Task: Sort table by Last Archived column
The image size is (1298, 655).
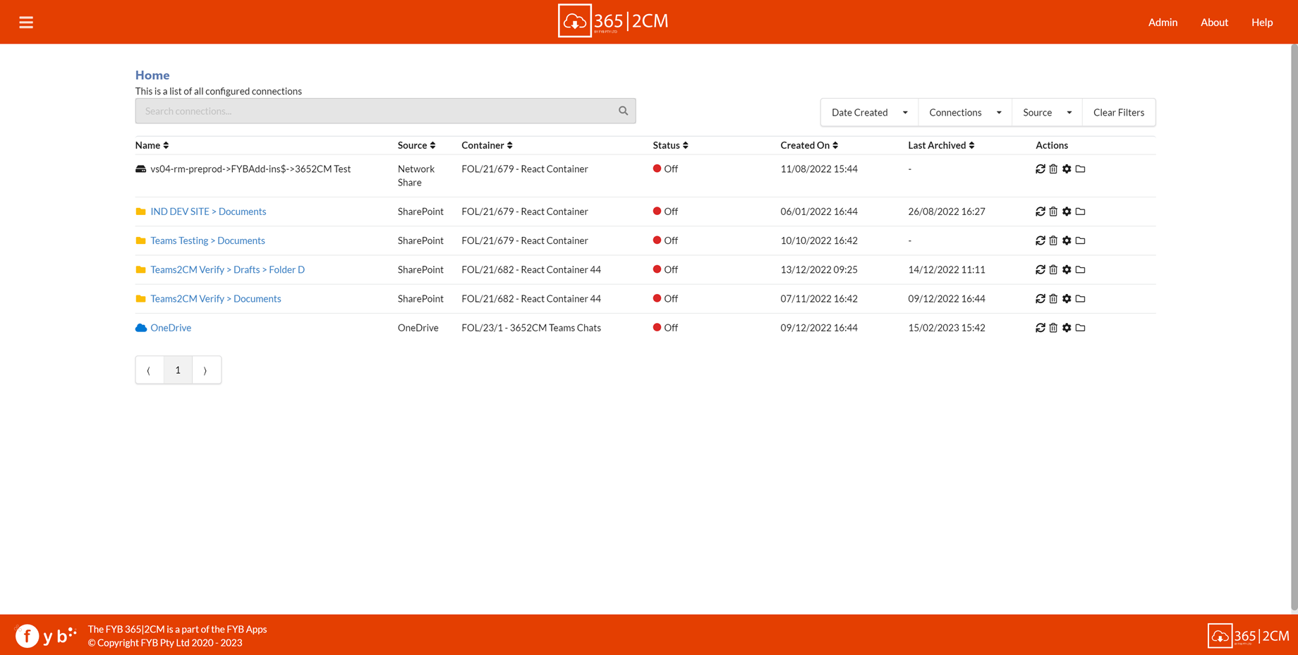Action: pos(941,145)
